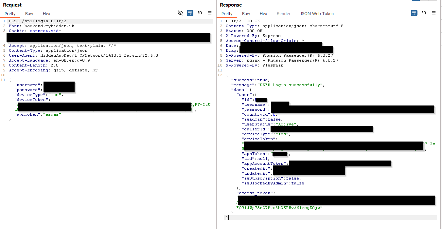Toggle the \n newline display in Request panel
The width and height of the screenshot is (442, 229).
200,13
